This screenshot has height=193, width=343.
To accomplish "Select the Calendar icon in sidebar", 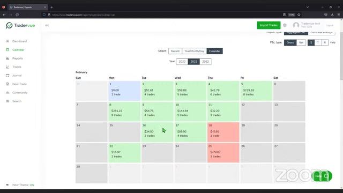I will (8, 50).
